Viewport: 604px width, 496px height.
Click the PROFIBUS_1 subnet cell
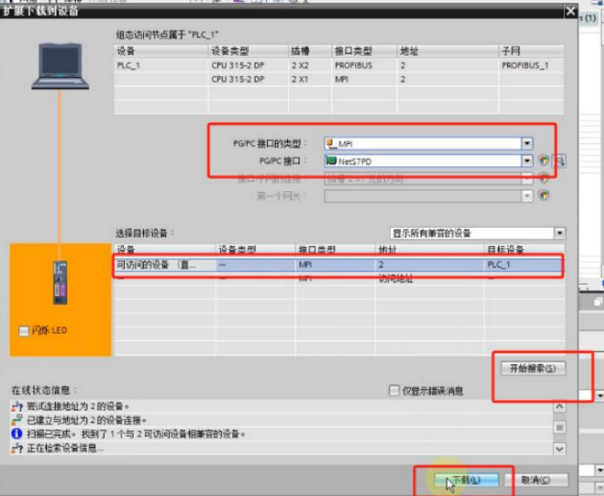[525, 65]
